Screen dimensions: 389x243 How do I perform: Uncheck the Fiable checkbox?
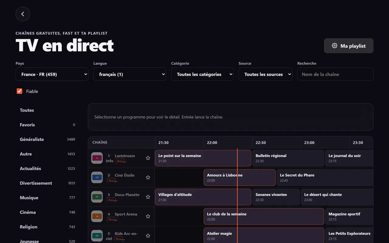pyautogui.click(x=19, y=91)
